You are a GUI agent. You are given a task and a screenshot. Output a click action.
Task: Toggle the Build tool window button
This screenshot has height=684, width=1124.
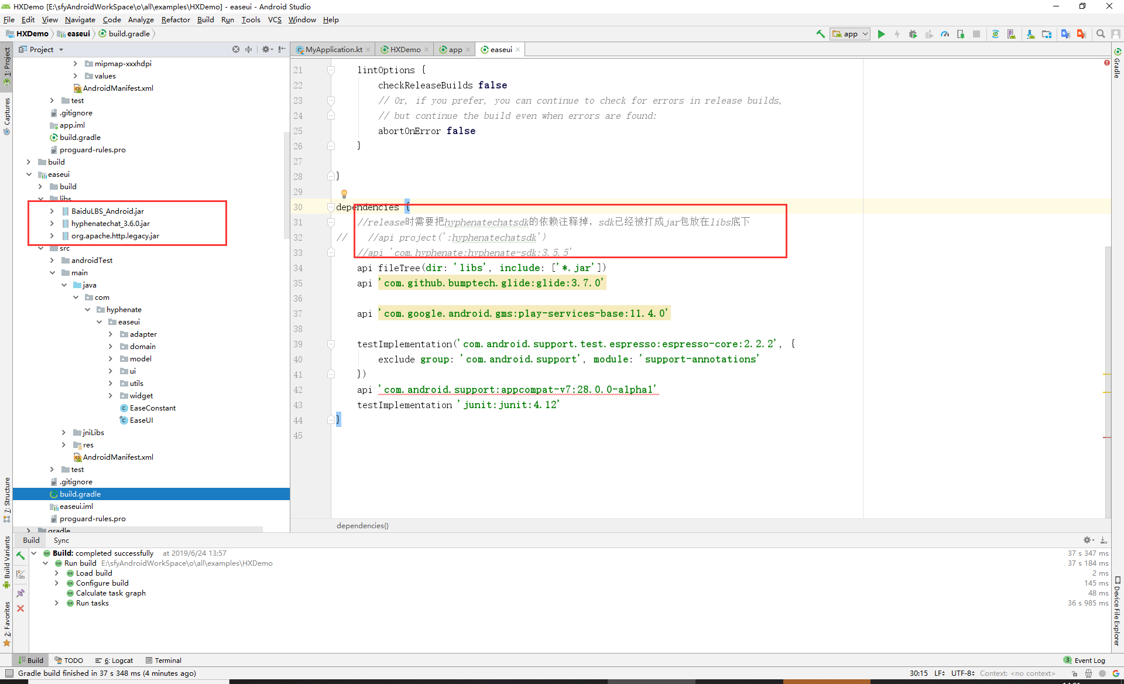(x=30, y=660)
